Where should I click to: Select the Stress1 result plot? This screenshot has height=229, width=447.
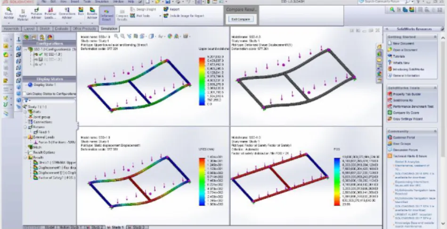[x=55, y=163]
